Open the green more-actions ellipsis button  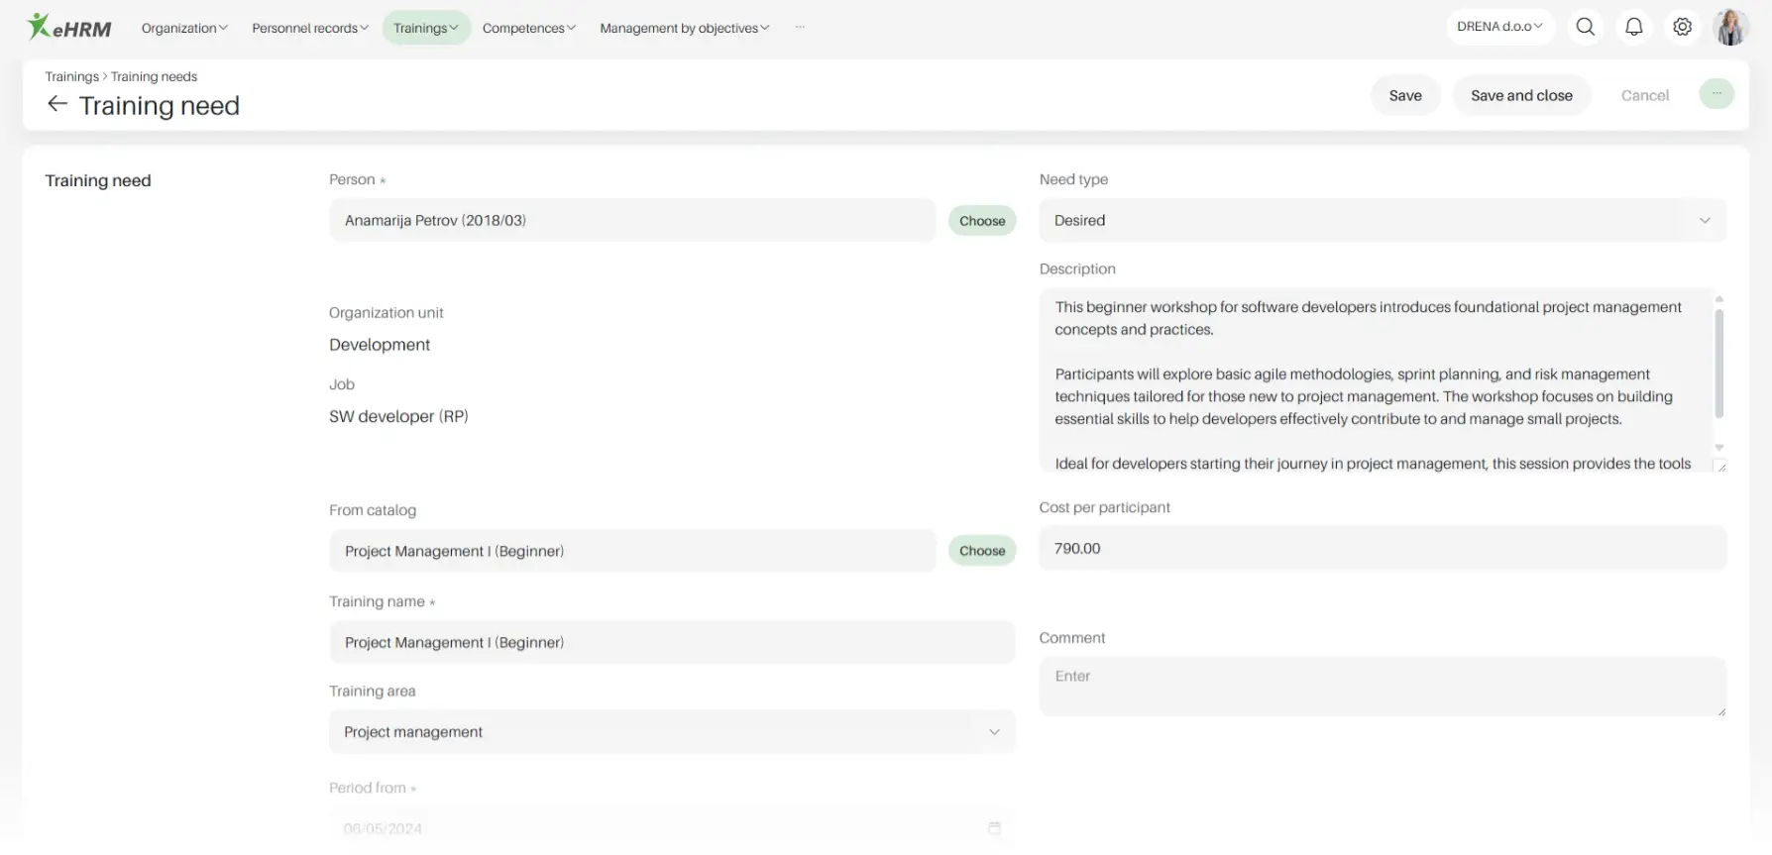coord(1717,94)
